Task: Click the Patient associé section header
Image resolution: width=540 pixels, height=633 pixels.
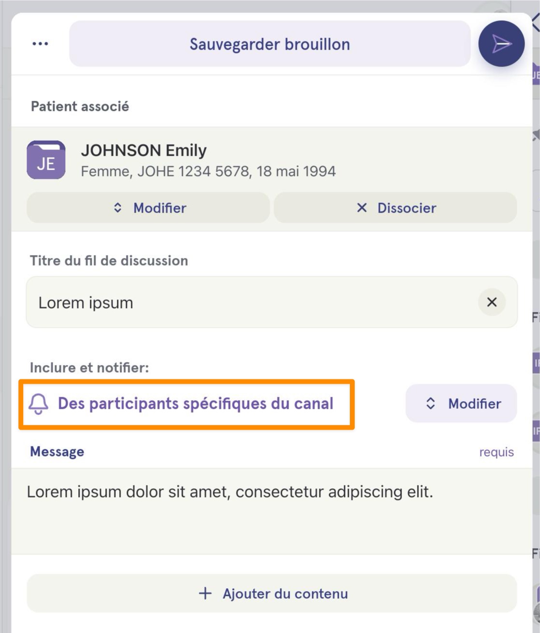Action: 80,107
